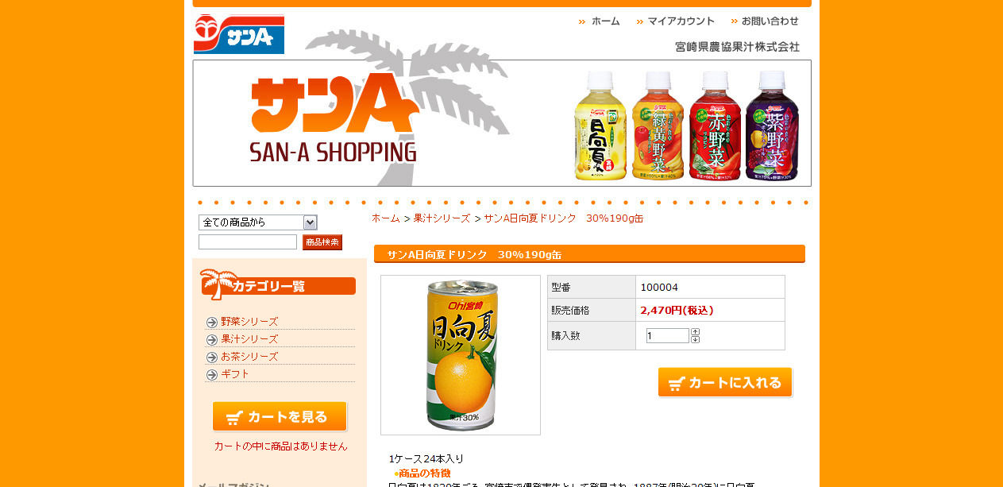The width and height of the screenshot is (1003, 487).
Task: Open 野菜シリーズ category
Action: click(x=249, y=322)
